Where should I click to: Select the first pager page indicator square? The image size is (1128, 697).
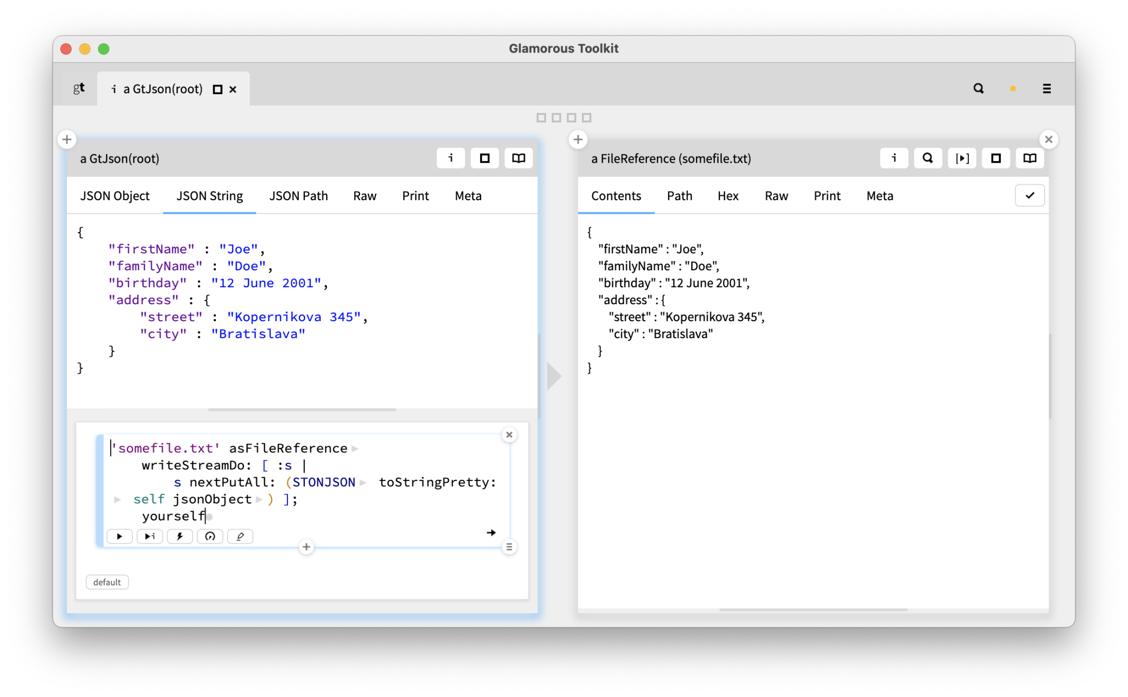541,118
